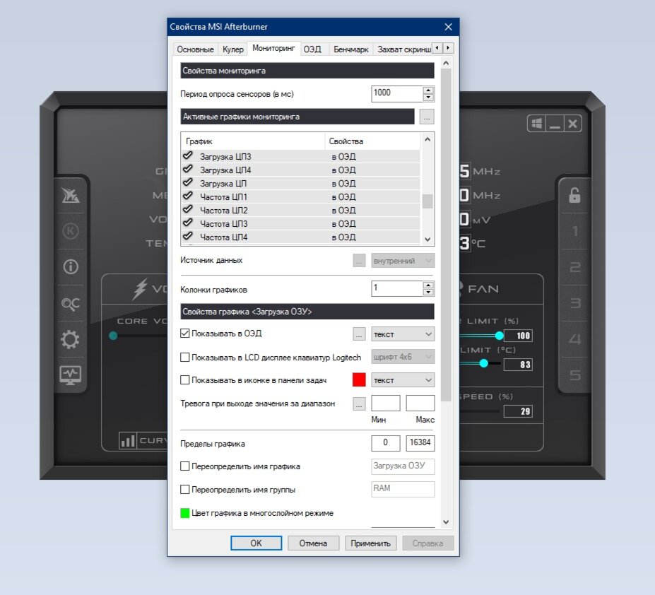Click the Применить button
Viewport: 655px width, 595px height.
click(x=370, y=543)
